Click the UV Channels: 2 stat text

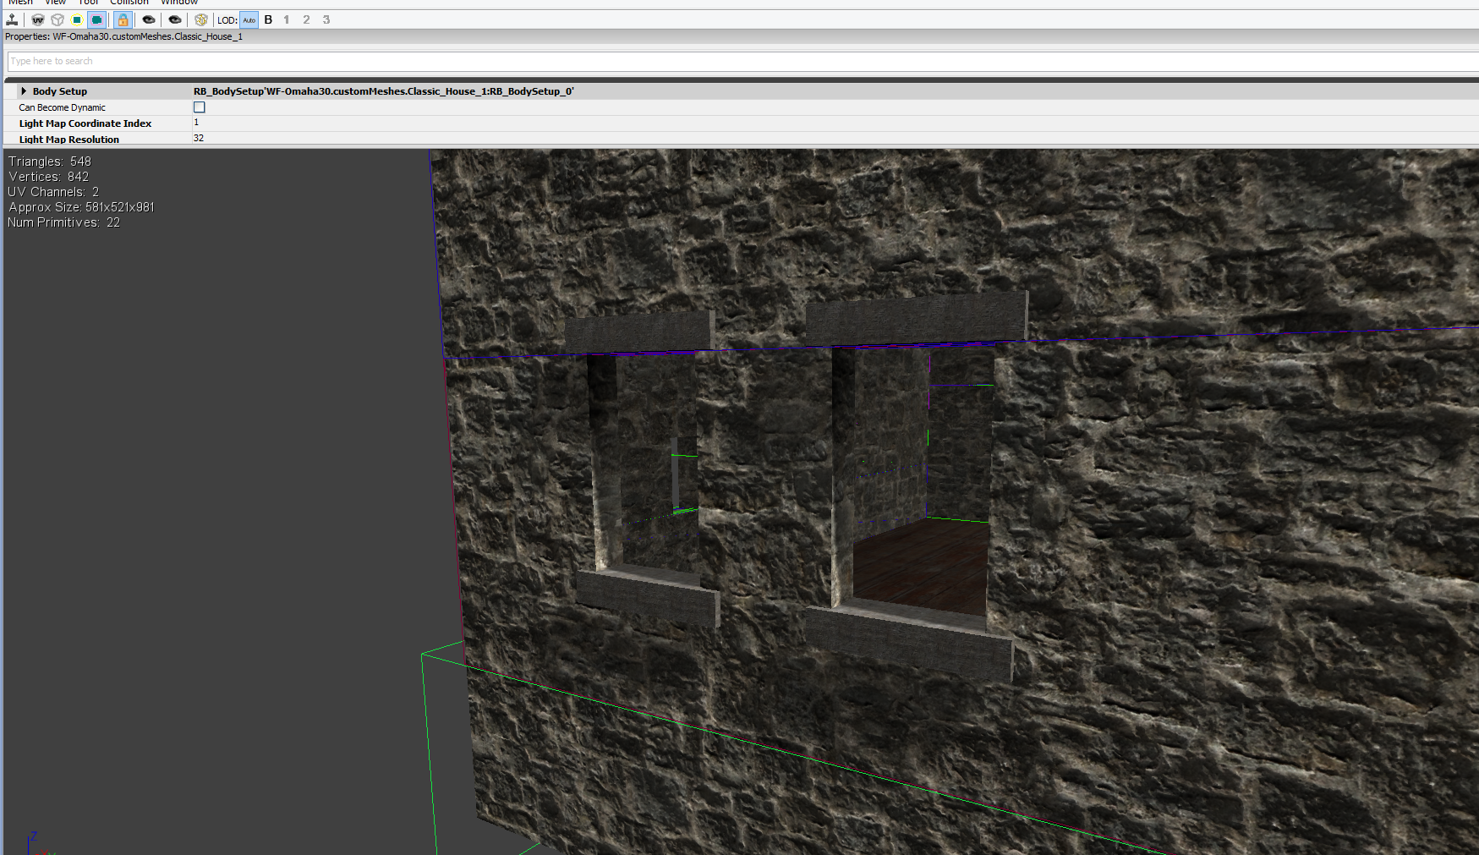pos(53,192)
